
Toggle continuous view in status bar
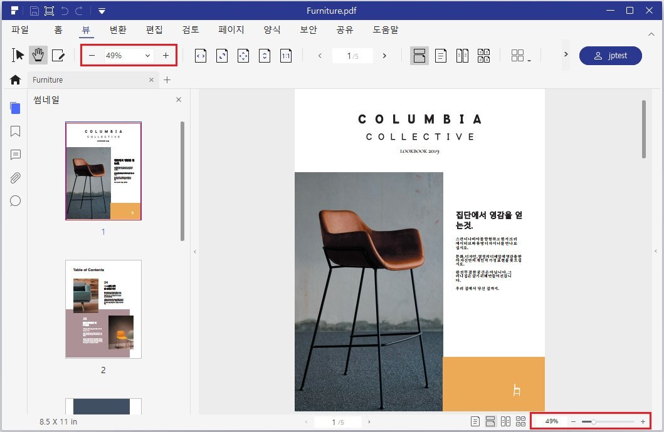point(490,421)
